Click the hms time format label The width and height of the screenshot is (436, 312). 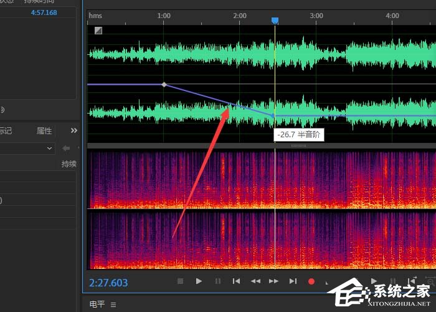pyautogui.click(x=95, y=16)
